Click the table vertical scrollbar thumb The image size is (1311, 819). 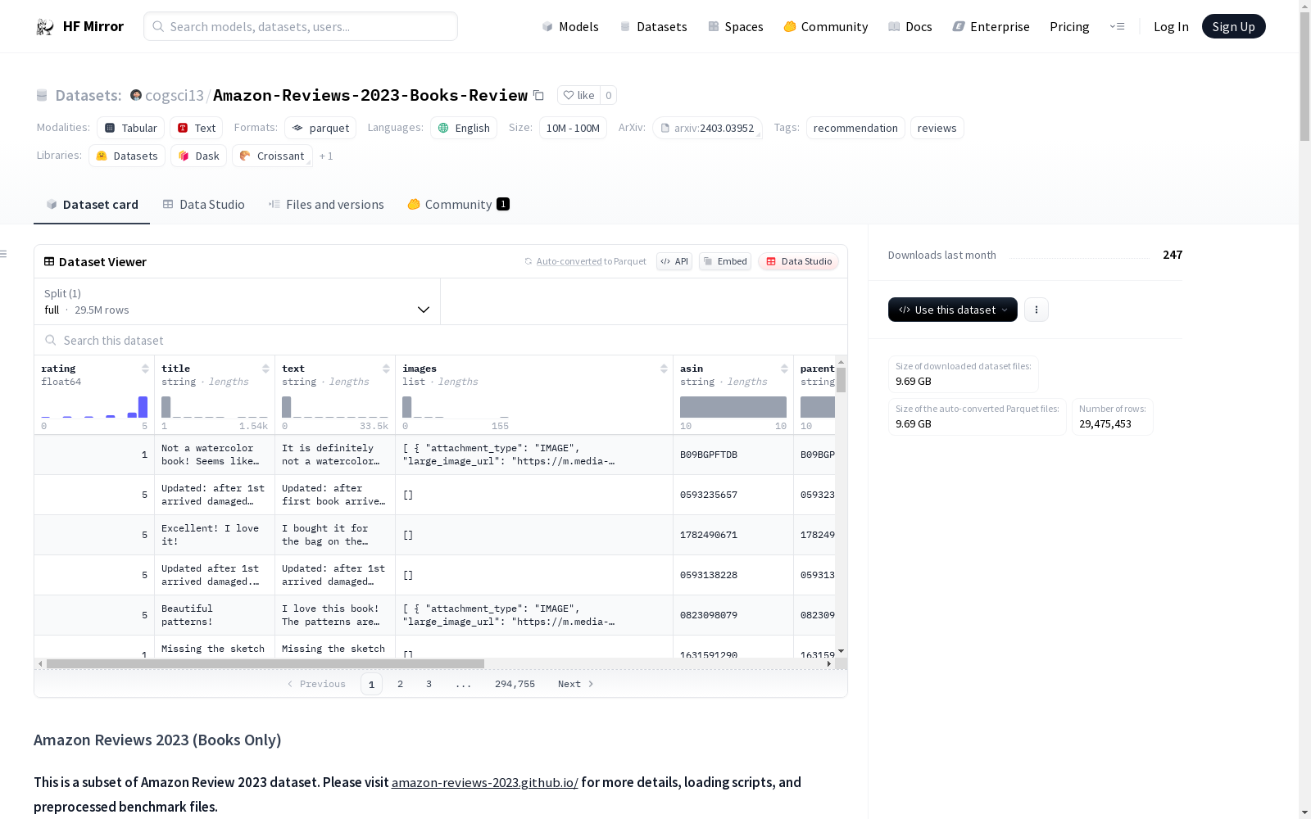[x=841, y=380]
